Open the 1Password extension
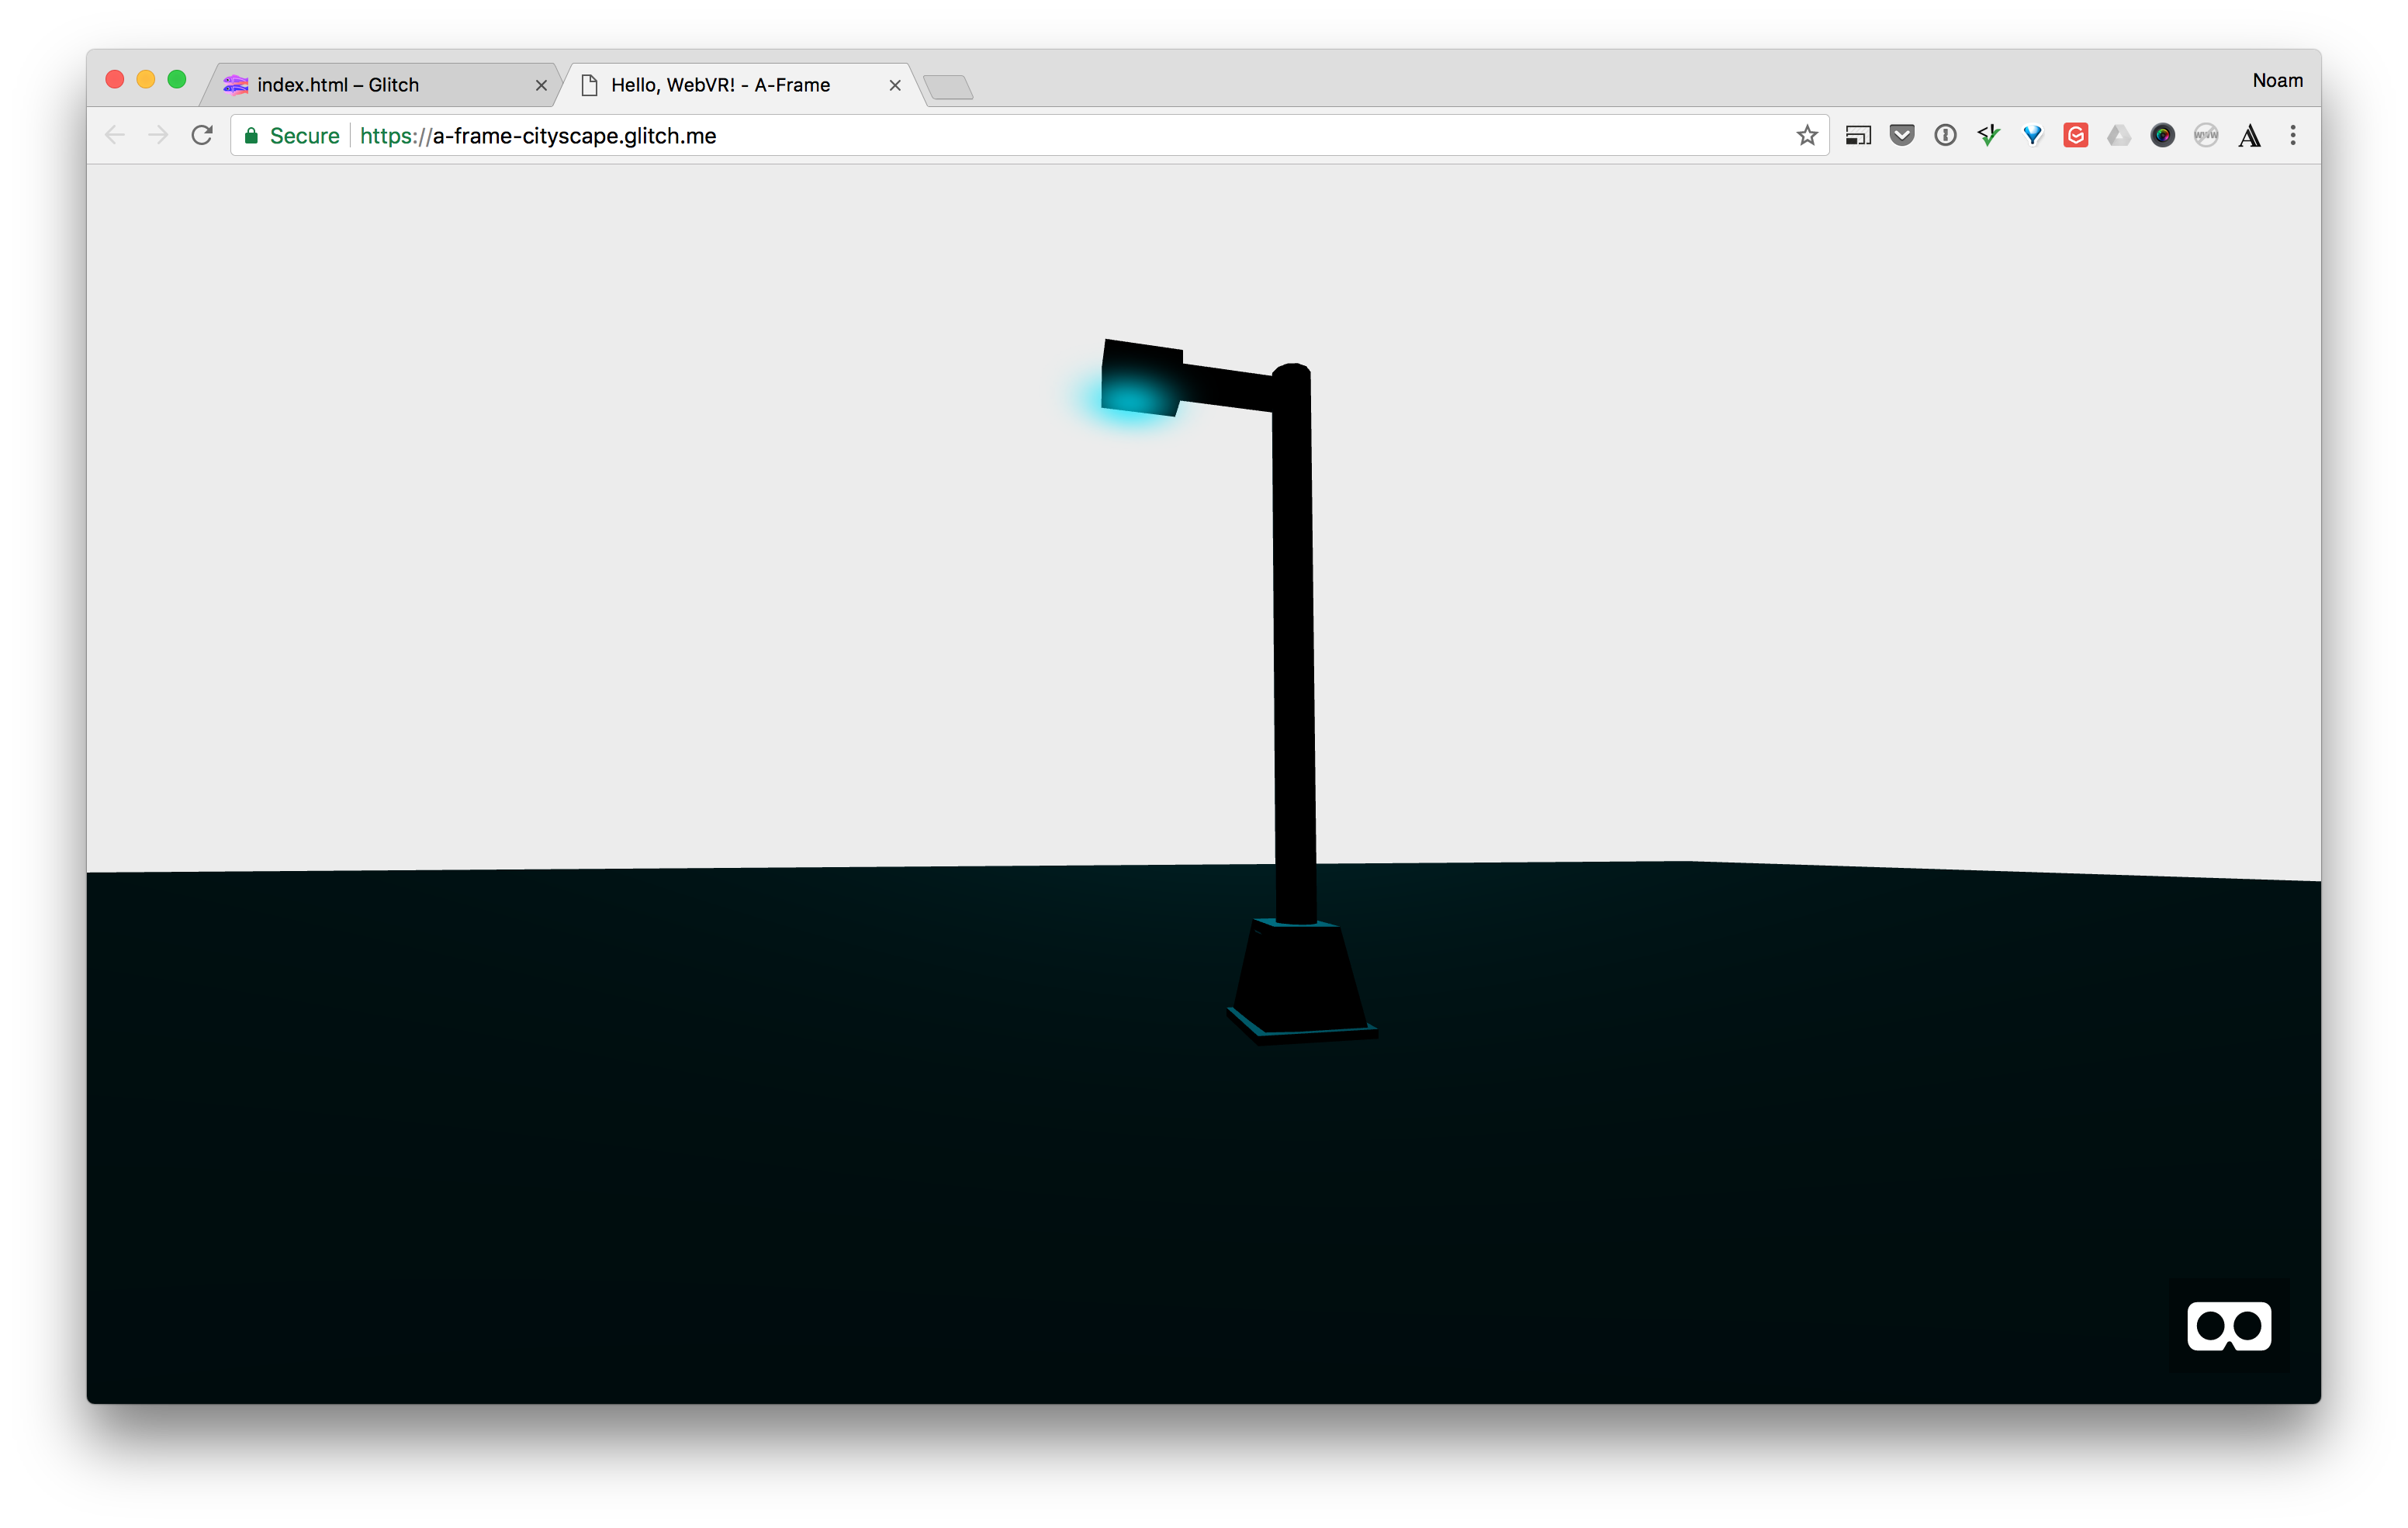The image size is (2408, 1528). coord(1945,135)
